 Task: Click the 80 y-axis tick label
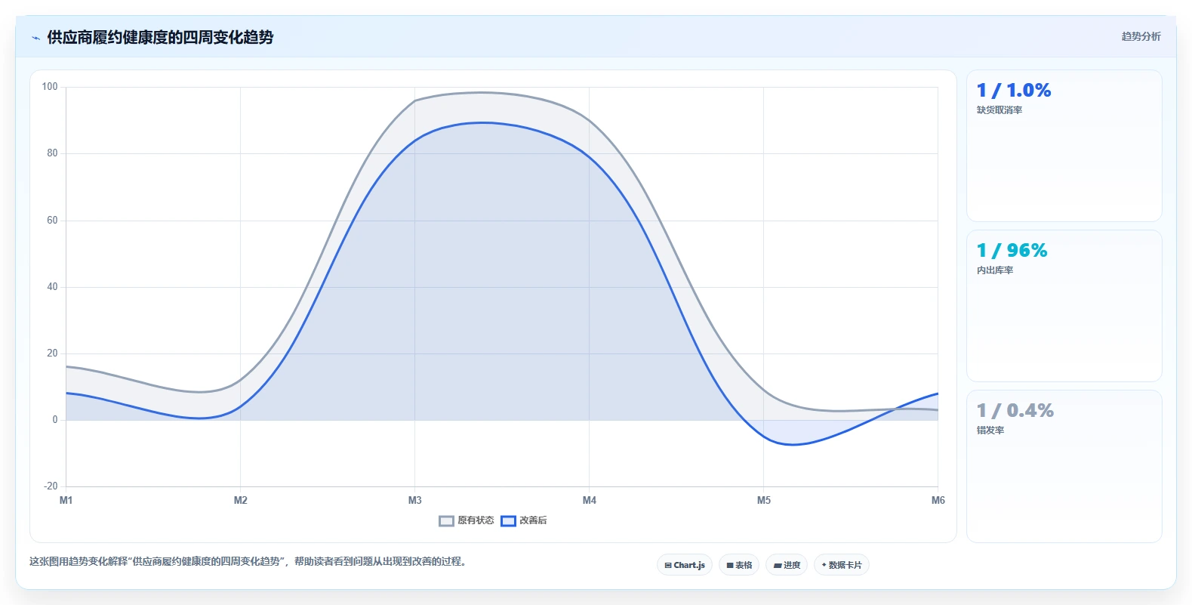[52, 153]
